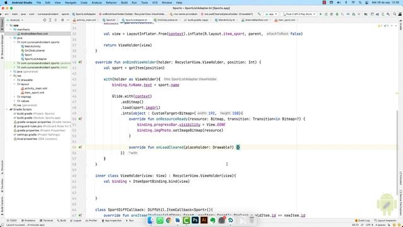The width and height of the screenshot is (403, 227).
Task: Open the VCS menu
Action: [155, 3]
